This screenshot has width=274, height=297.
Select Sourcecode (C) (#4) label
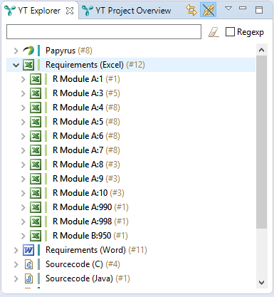(83, 264)
